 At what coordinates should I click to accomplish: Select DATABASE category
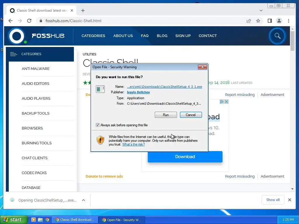tap(31, 188)
